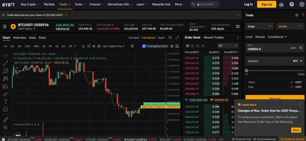Click the Sign Up button in header
The height and width of the screenshot is (141, 306).
pos(267,4)
